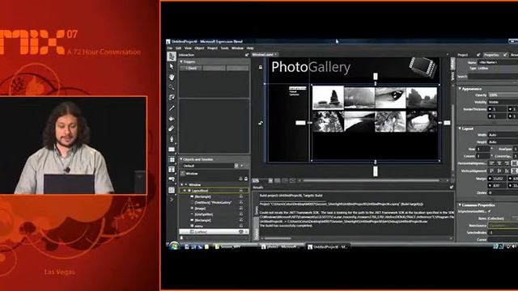Select the Zoom magnifier tool

point(172,87)
